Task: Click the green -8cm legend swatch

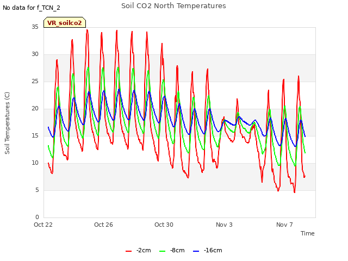Action: click(162, 251)
